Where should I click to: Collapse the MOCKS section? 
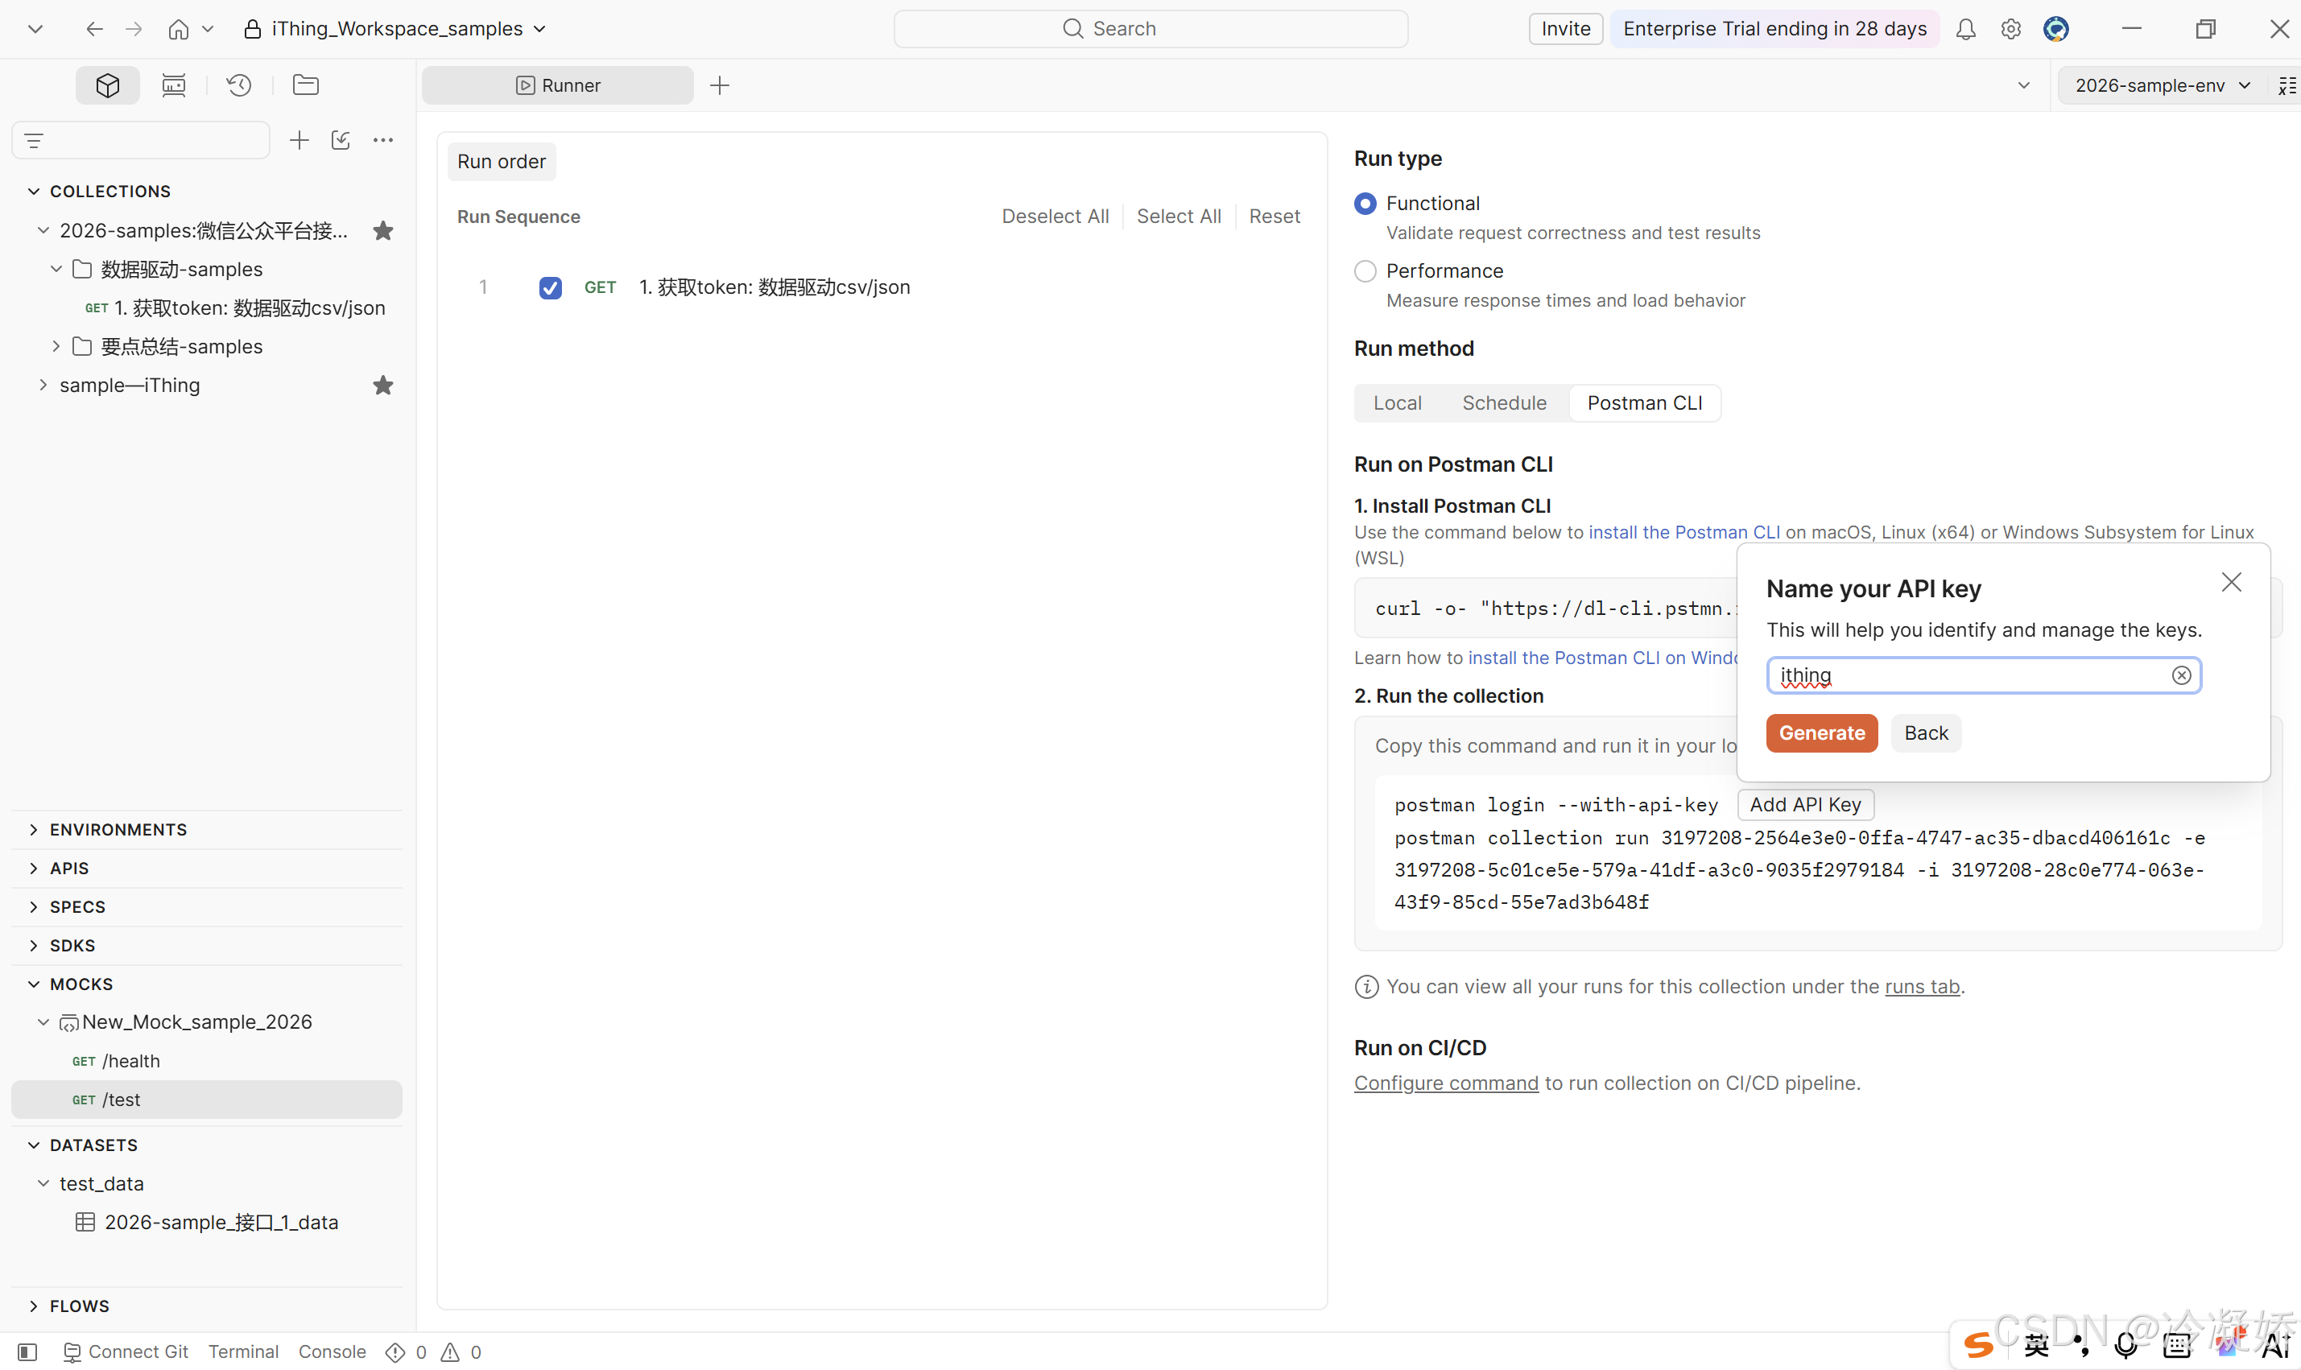[34, 984]
